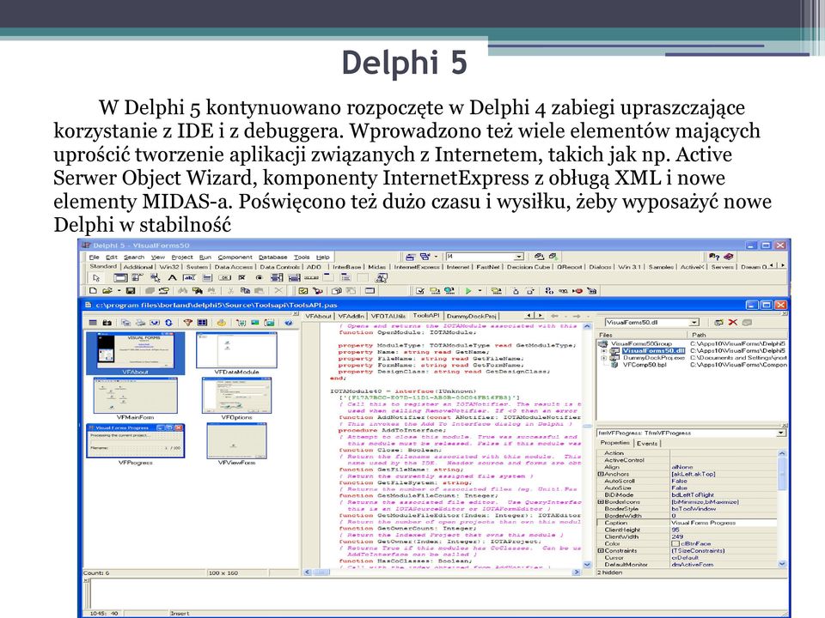Pick the CheckBox component in palette

[x=241, y=278]
